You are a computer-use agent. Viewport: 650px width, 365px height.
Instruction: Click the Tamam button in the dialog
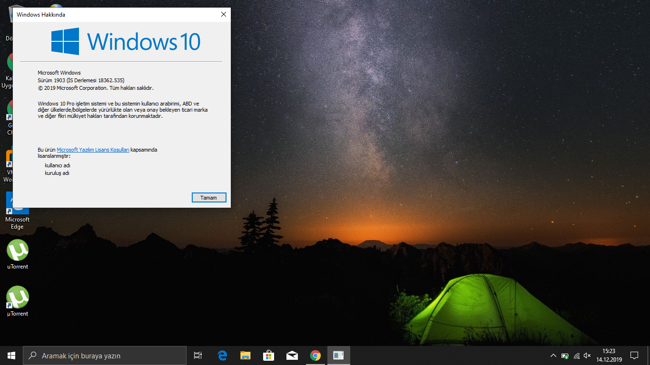[x=209, y=198]
